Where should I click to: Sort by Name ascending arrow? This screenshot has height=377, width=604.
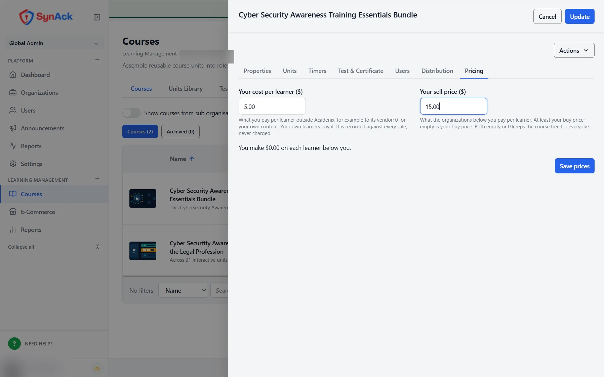click(192, 159)
